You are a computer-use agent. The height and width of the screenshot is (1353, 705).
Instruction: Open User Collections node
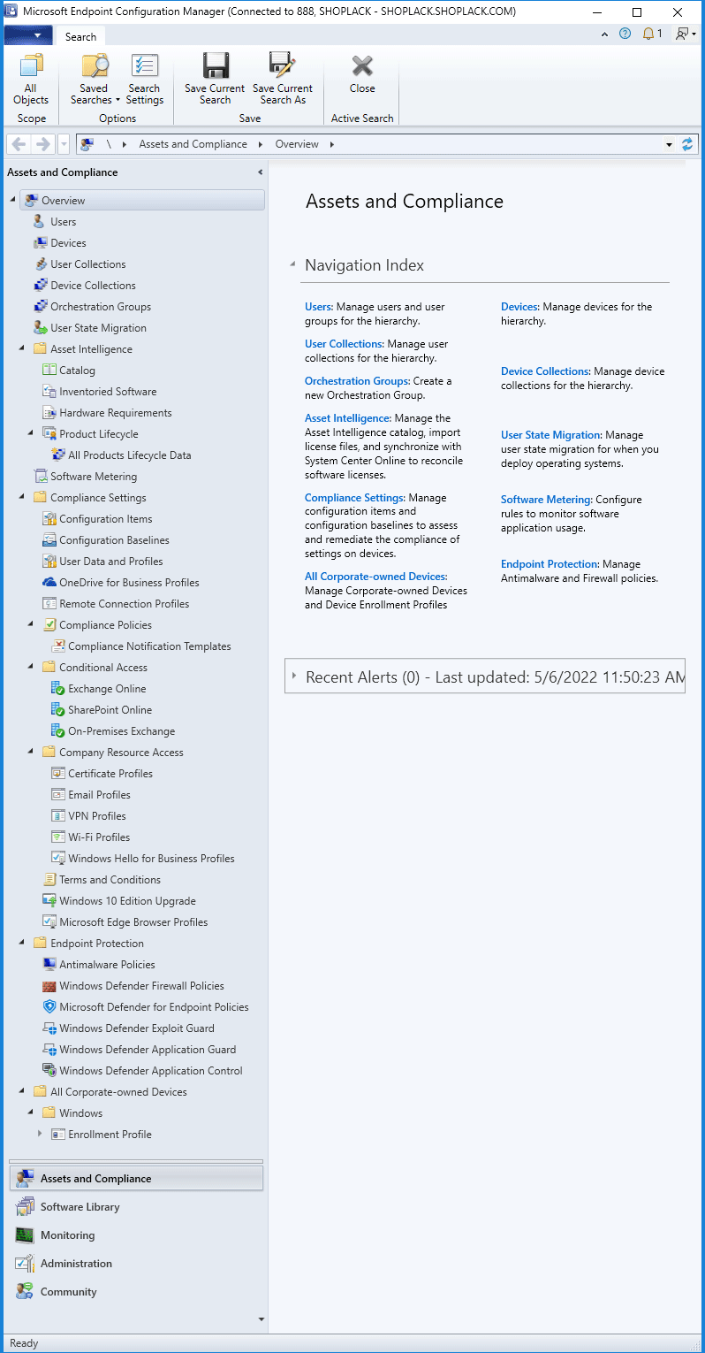pyautogui.click(x=87, y=264)
